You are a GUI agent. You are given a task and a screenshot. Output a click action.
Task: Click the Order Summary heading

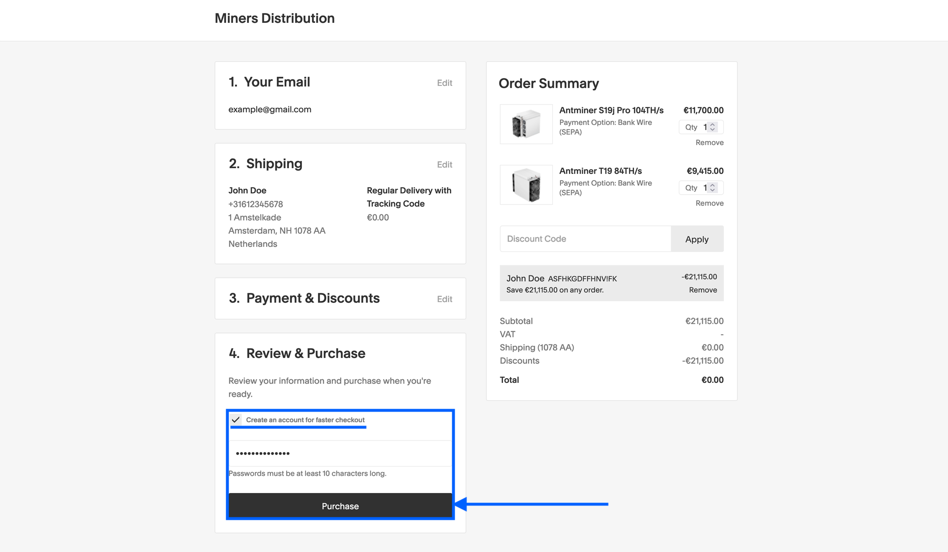click(x=548, y=83)
